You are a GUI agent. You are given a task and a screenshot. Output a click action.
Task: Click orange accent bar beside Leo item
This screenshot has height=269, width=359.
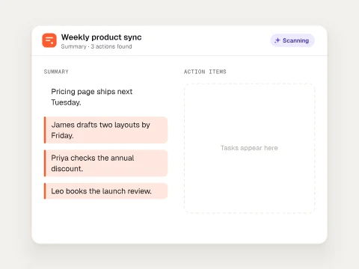[45, 191]
